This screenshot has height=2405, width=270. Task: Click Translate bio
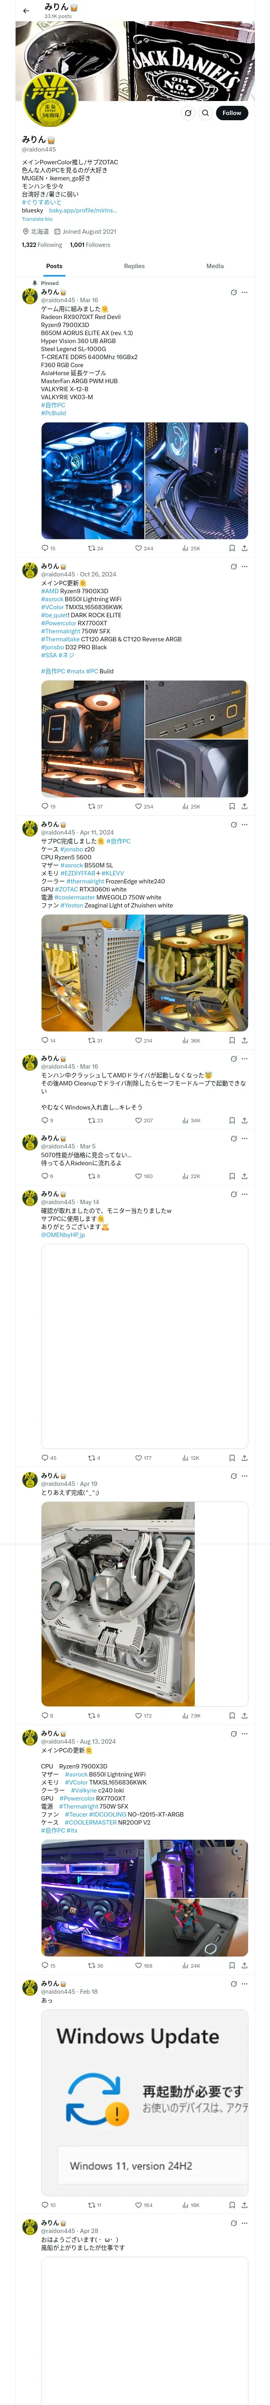[x=37, y=219]
